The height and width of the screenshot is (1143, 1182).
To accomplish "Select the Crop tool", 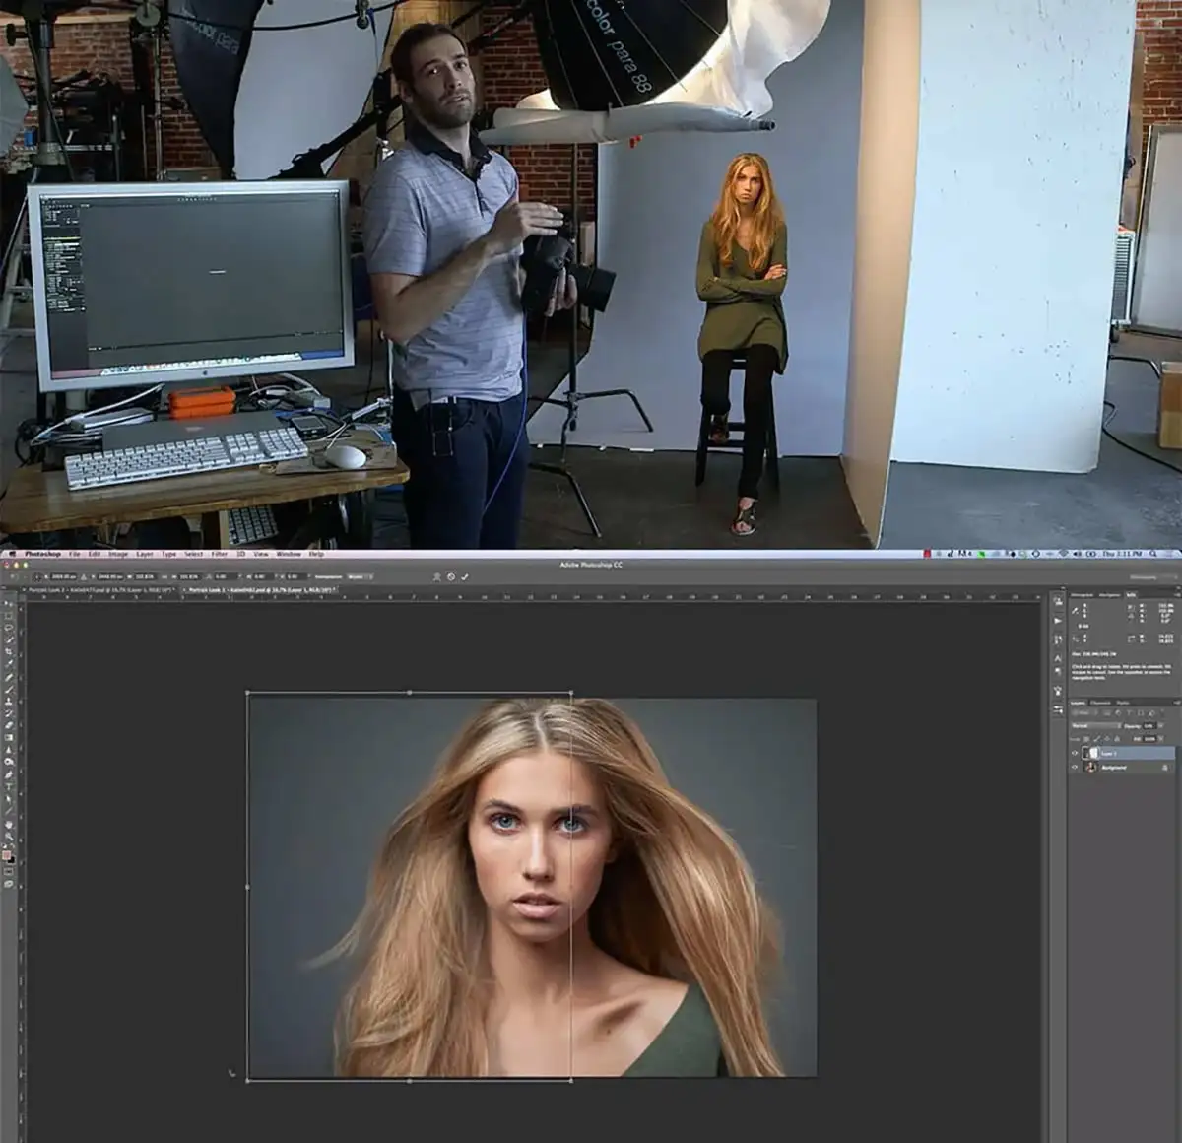I will point(9,651).
